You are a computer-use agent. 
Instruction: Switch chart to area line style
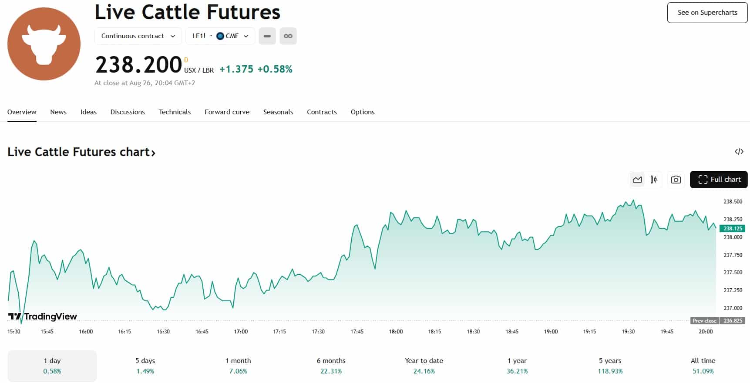pyautogui.click(x=637, y=180)
